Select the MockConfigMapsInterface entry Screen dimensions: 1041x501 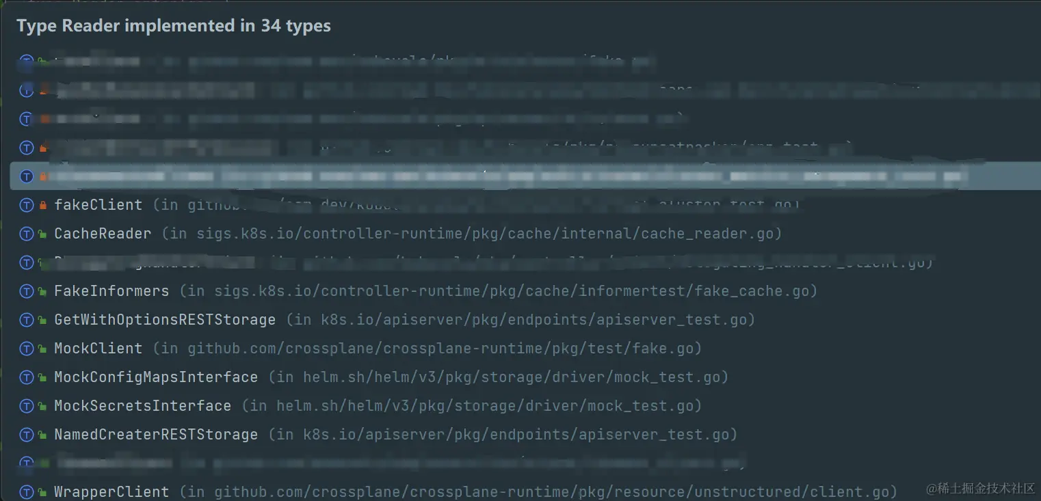(156, 377)
